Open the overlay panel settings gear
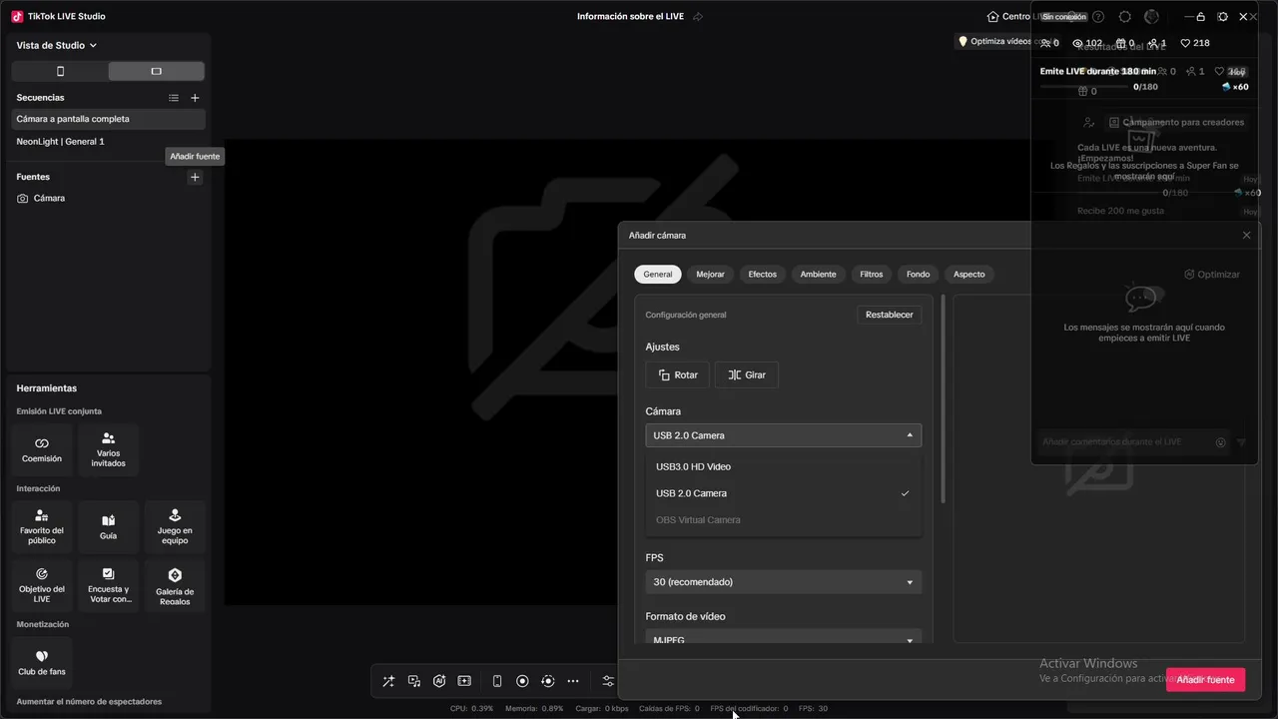 pos(1222,17)
